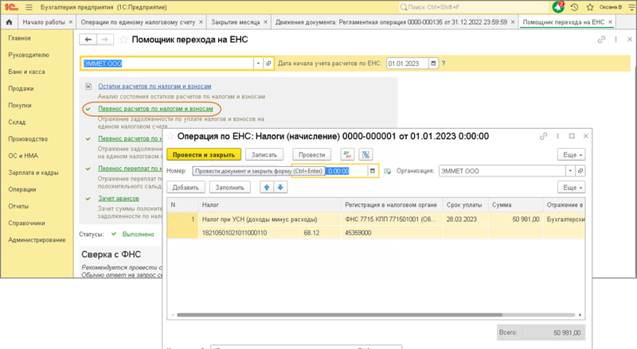This screenshot has width=637, height=349.
Task: Copy link to Операция по ЕНС document
Action: click(x=543, y=137)
